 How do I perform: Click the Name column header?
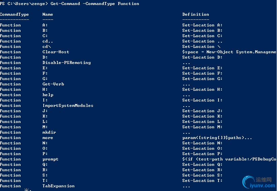pos(48,14)
